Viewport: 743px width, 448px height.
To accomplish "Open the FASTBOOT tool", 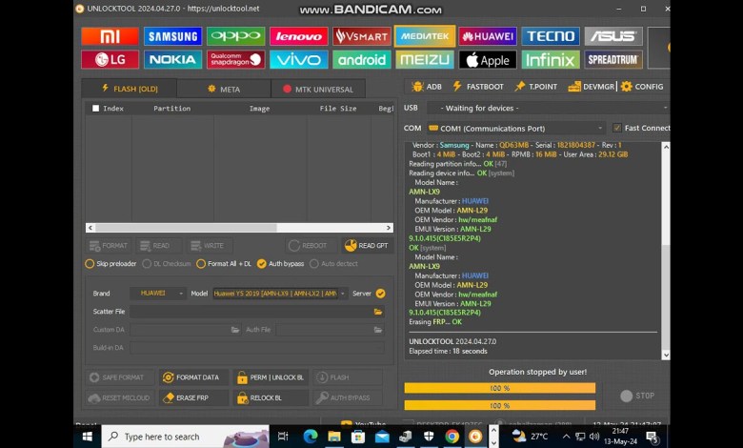I will (x=477, y=87).
